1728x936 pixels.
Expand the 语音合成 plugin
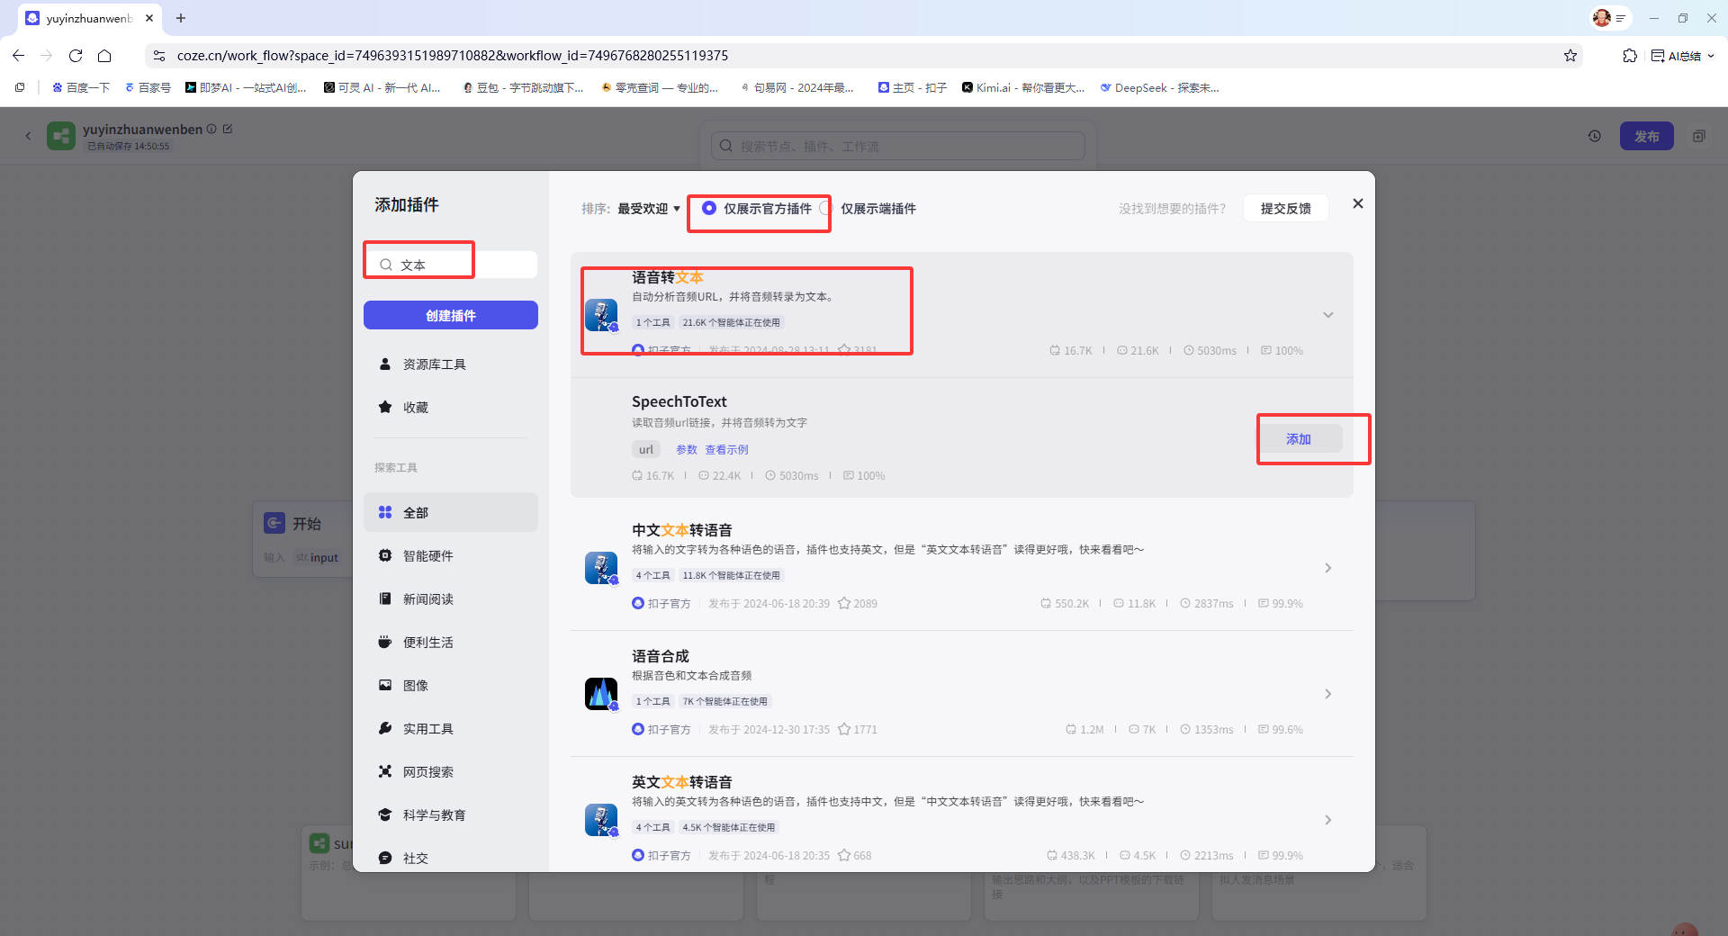[x=1328, y=694]
